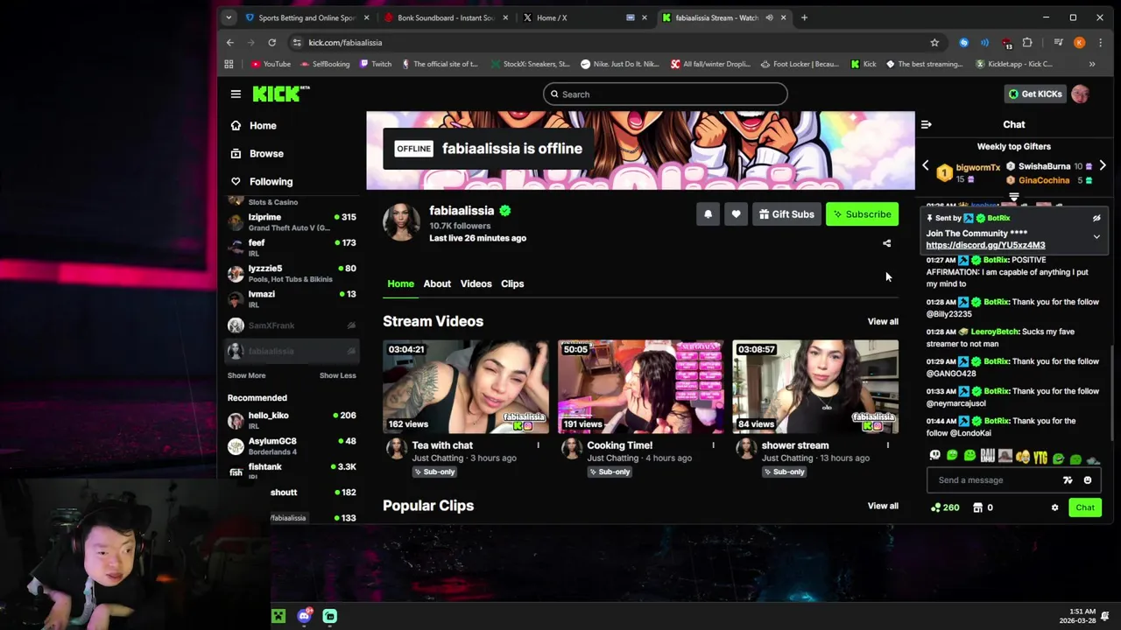Open the Tea with chat video thumbnail
The height and width of the screenshot is (630, 1121).
coord(466,387)
